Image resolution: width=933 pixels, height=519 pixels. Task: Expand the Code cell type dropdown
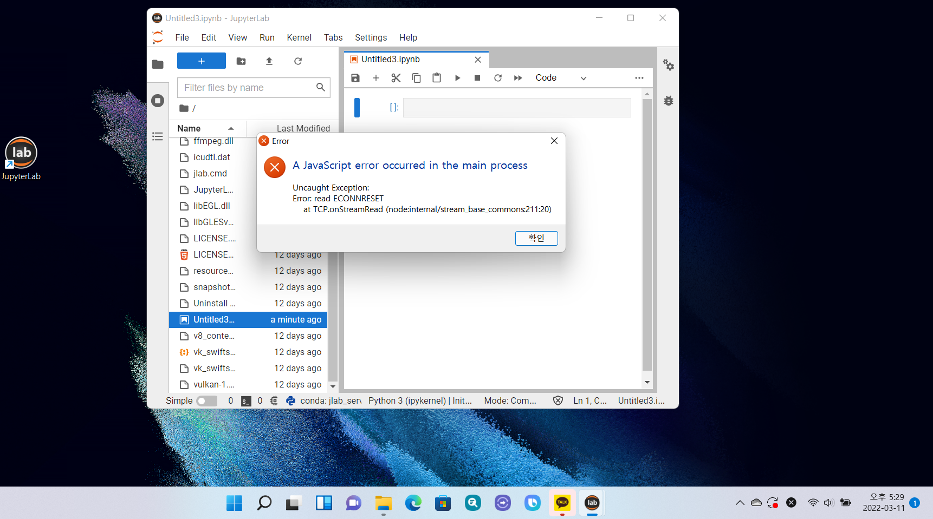(x=561, y=78)
